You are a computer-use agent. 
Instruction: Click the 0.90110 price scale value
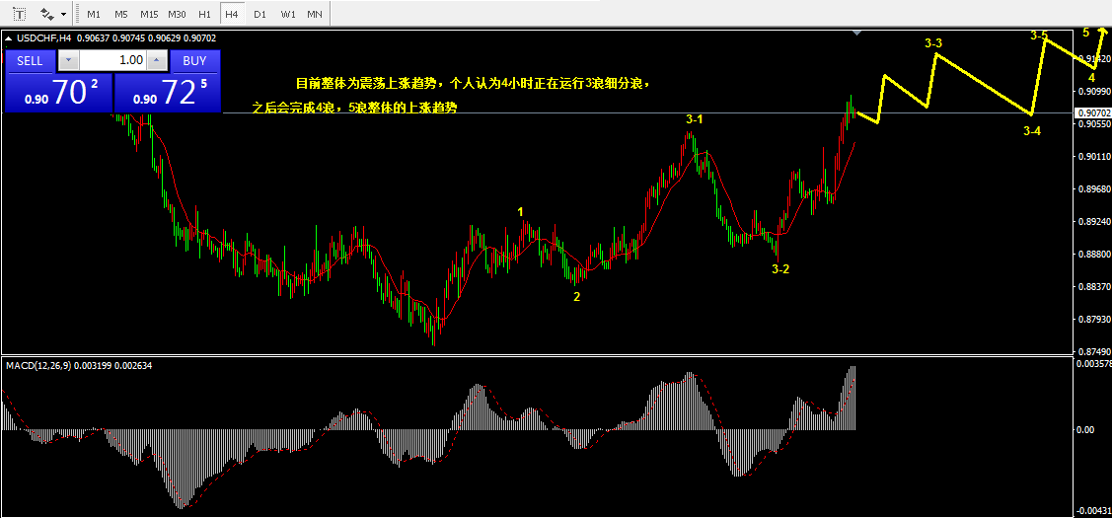click(1094, 156)
